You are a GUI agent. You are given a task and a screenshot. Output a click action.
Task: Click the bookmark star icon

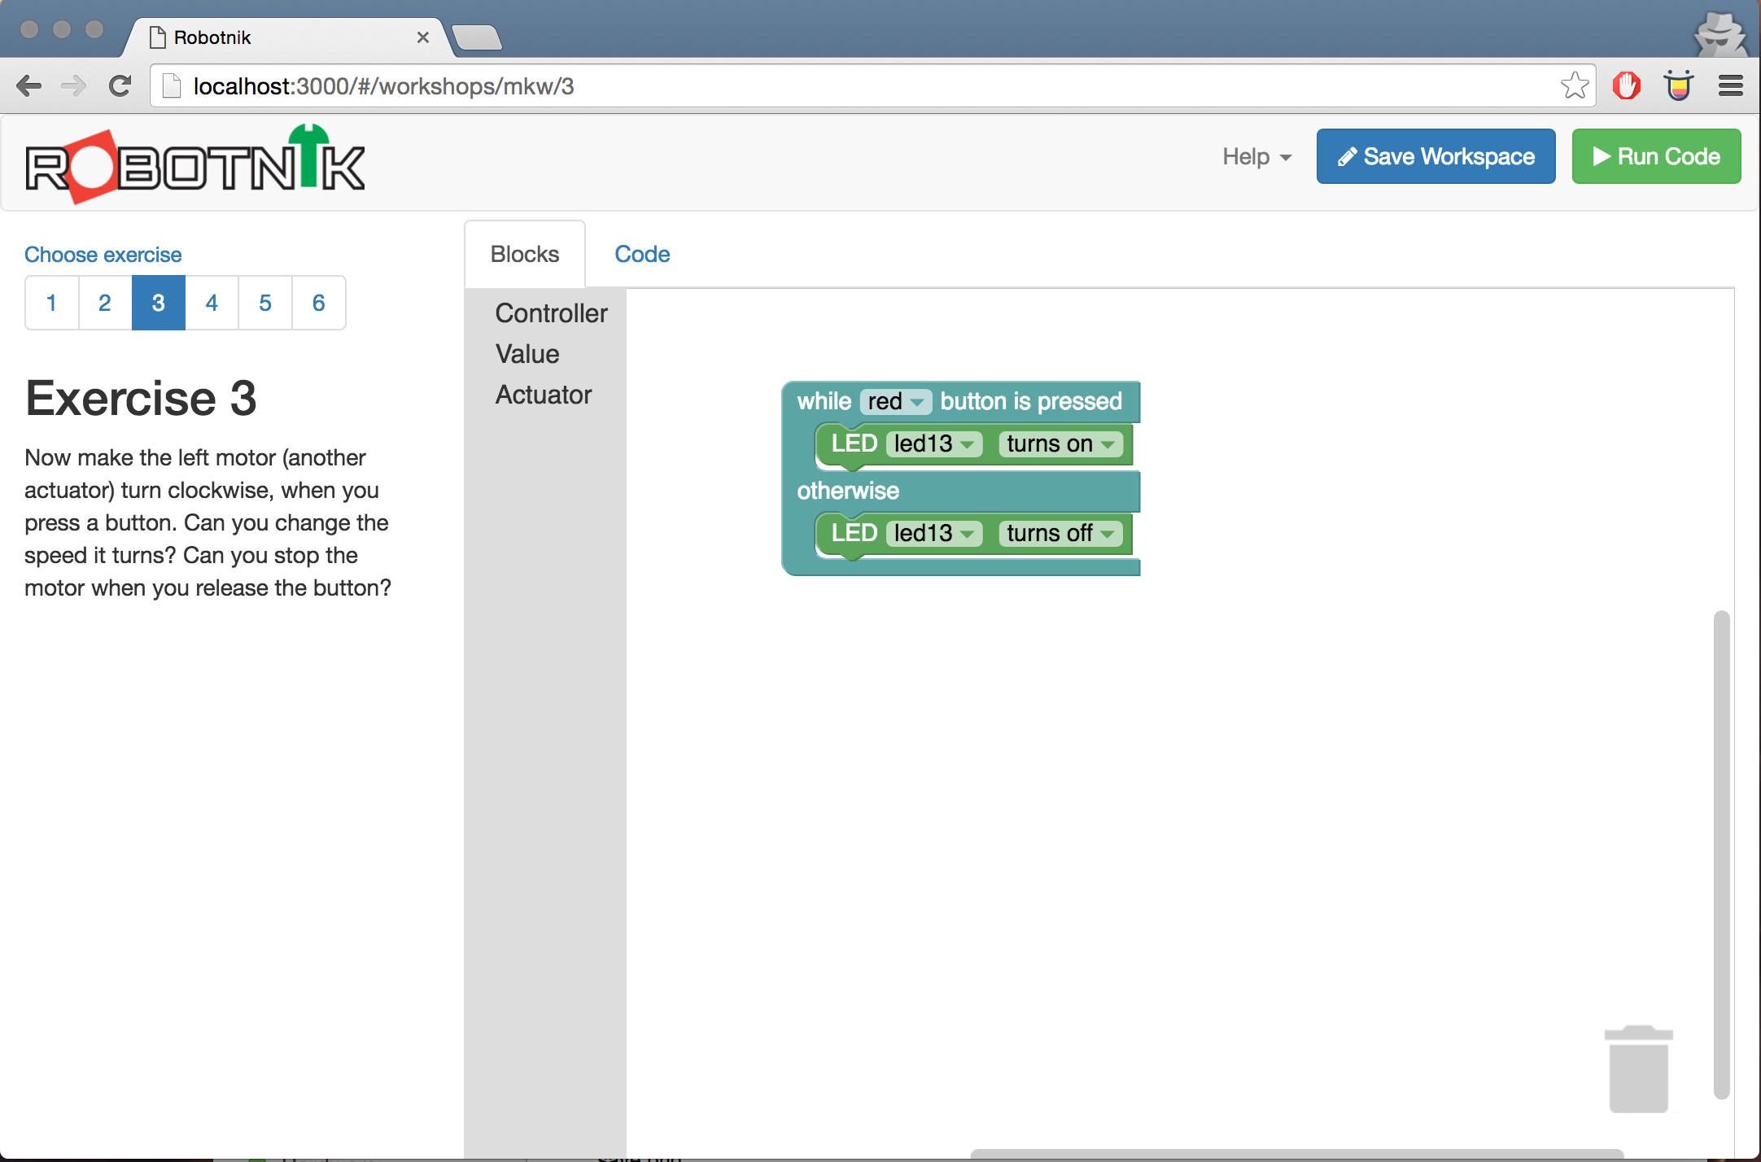[x=1575, y=85]
